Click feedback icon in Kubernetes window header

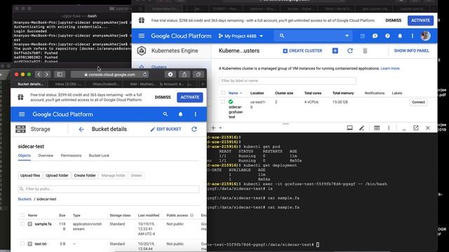(375, 36)
